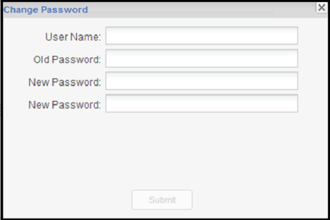Screen dimensions: 330x220
Task: Activate the field beside Old Password
Action: click(202, 59)
